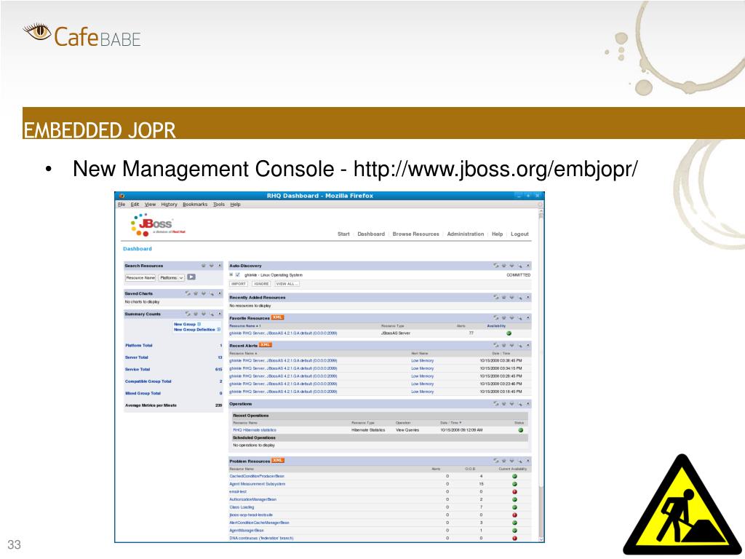
Task: Move the Operations portlet down
Action: (512, 404)
